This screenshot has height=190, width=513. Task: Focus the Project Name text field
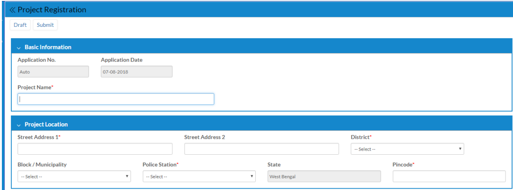click(116, 99)
